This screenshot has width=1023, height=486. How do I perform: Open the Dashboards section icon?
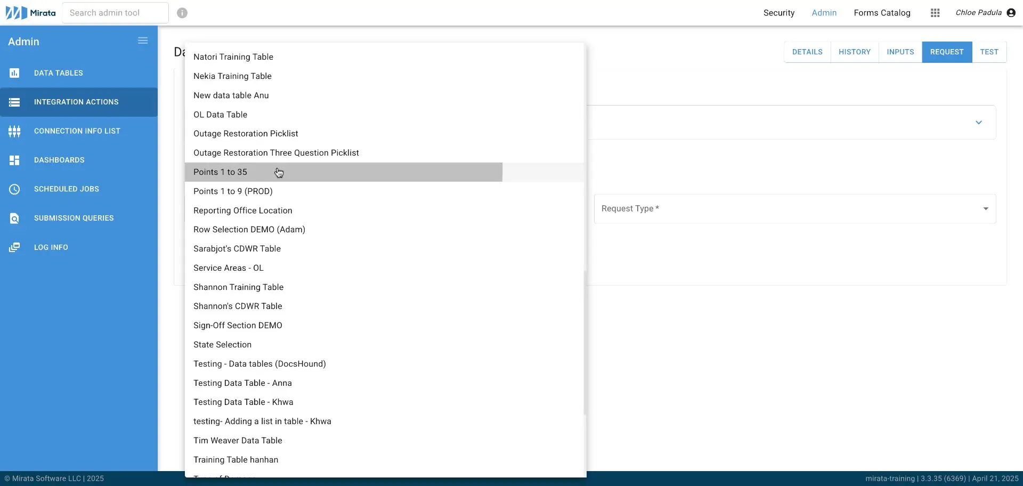pyautogui.click(x=14, y=160)
